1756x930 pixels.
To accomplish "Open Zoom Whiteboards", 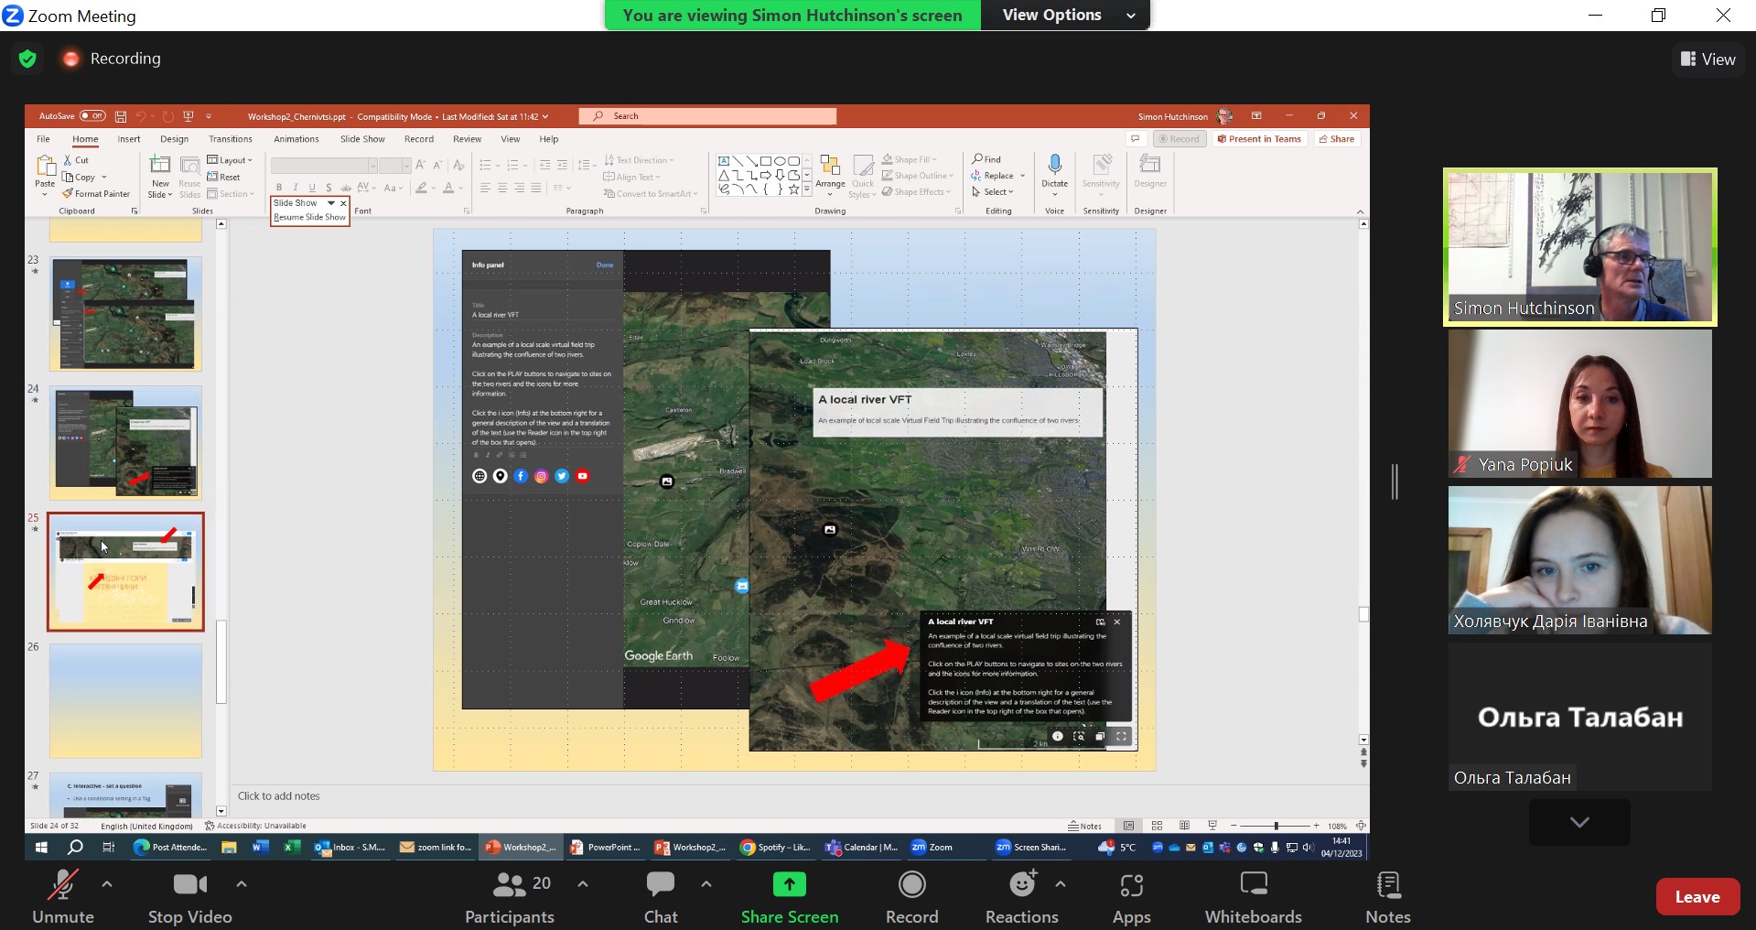I will tap(1253, 897).
